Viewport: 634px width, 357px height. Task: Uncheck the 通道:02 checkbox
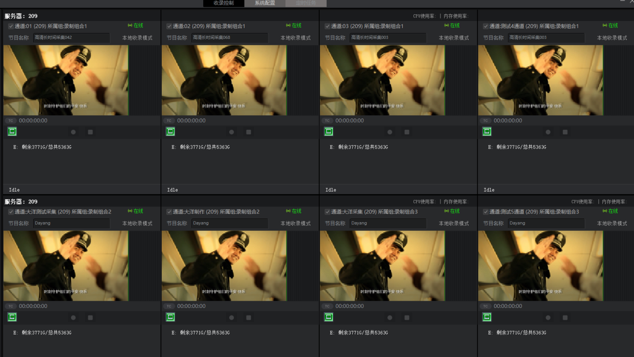tap(169, 26)
